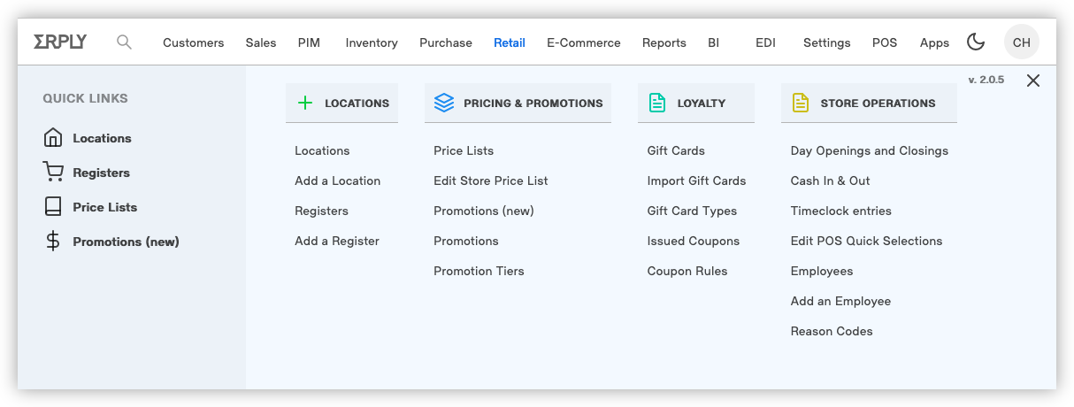Image resolution: width=1074 pixels, height=407 pixels.
Task: Open the Price Lists quick link with book icon
Action: [x=90, y=207]
